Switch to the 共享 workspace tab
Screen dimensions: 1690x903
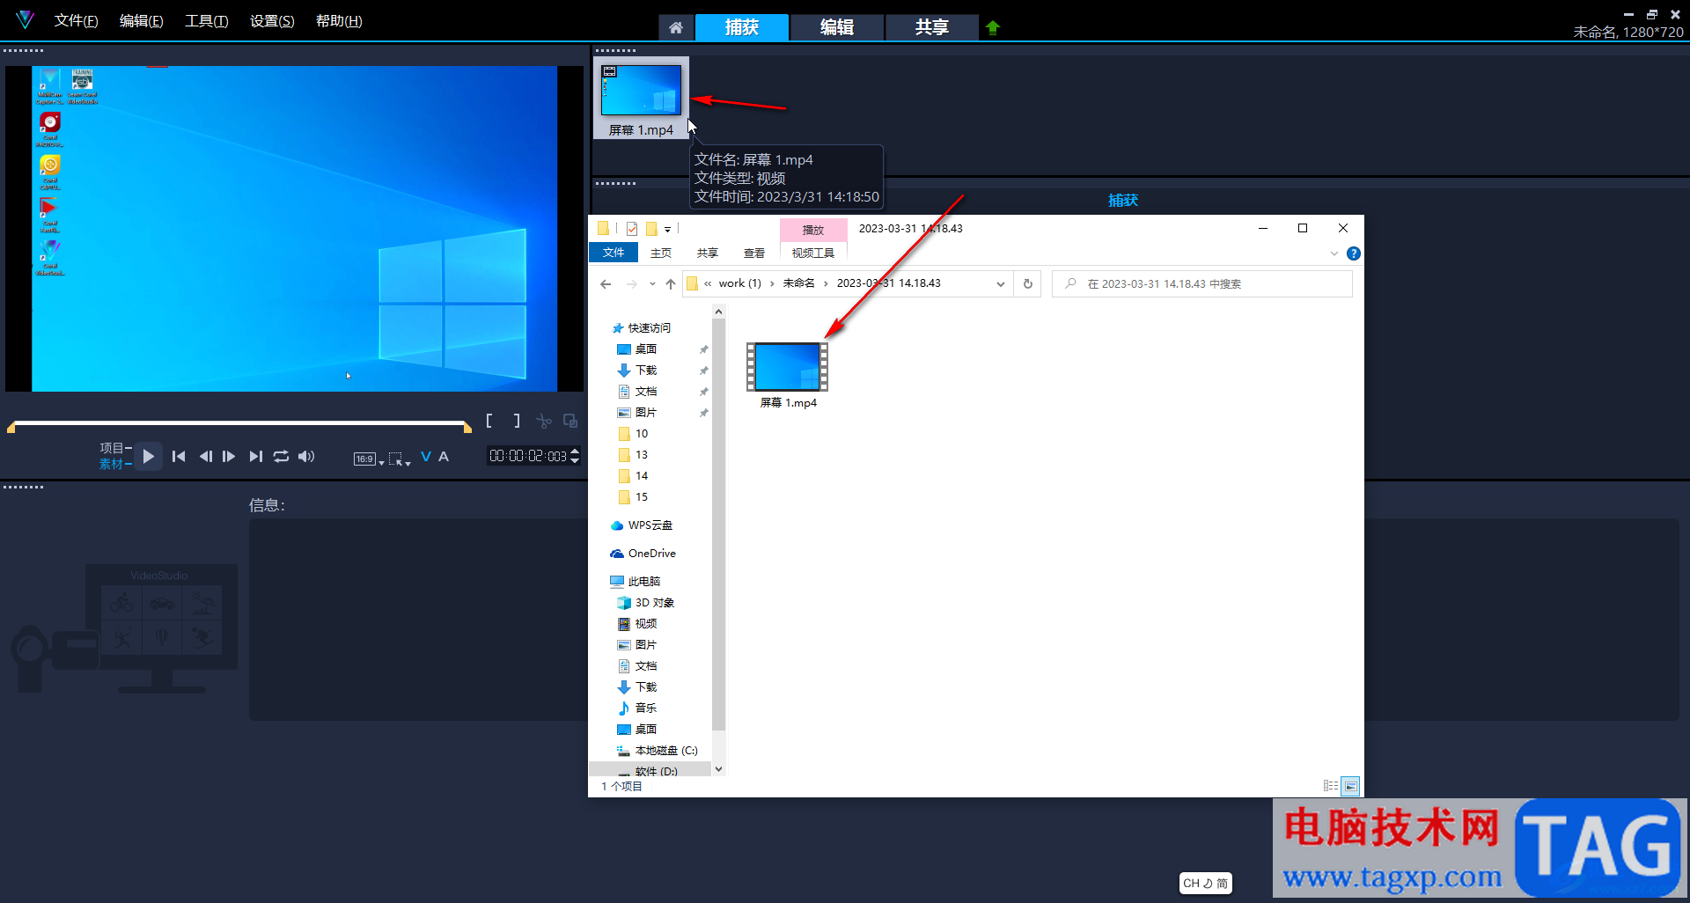[931, 27]
